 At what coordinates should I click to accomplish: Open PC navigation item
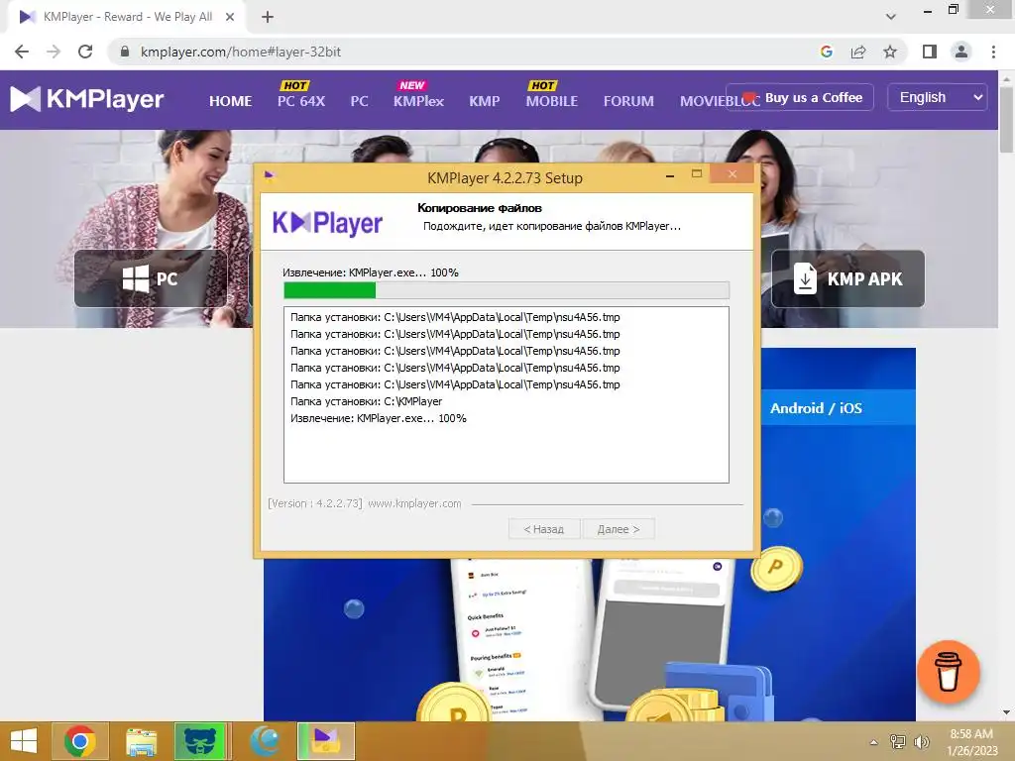tap(359, 101)
